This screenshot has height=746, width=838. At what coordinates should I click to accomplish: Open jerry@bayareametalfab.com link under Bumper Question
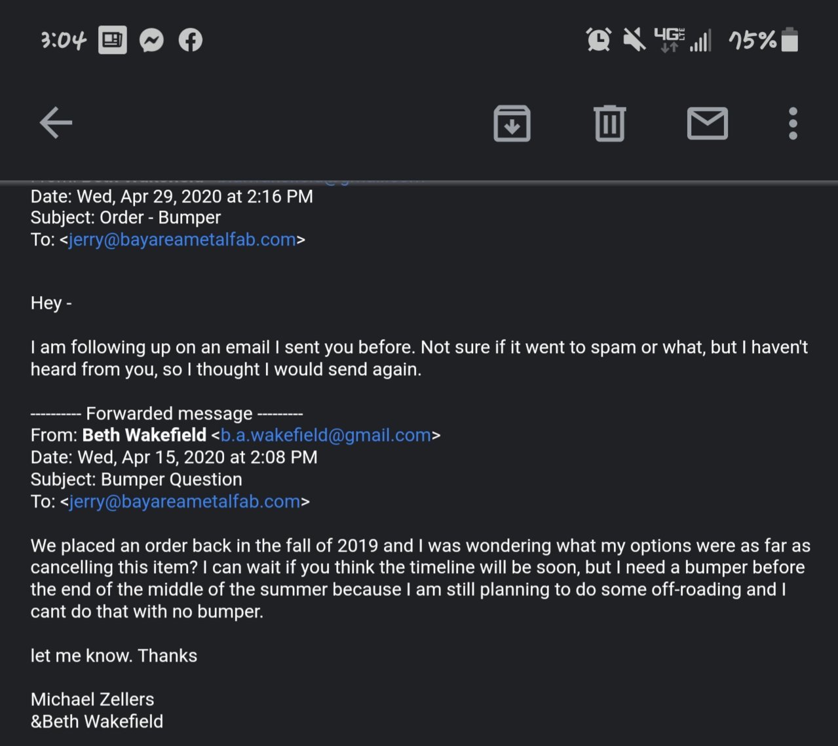pyautogui.click(x=184, y=502)
